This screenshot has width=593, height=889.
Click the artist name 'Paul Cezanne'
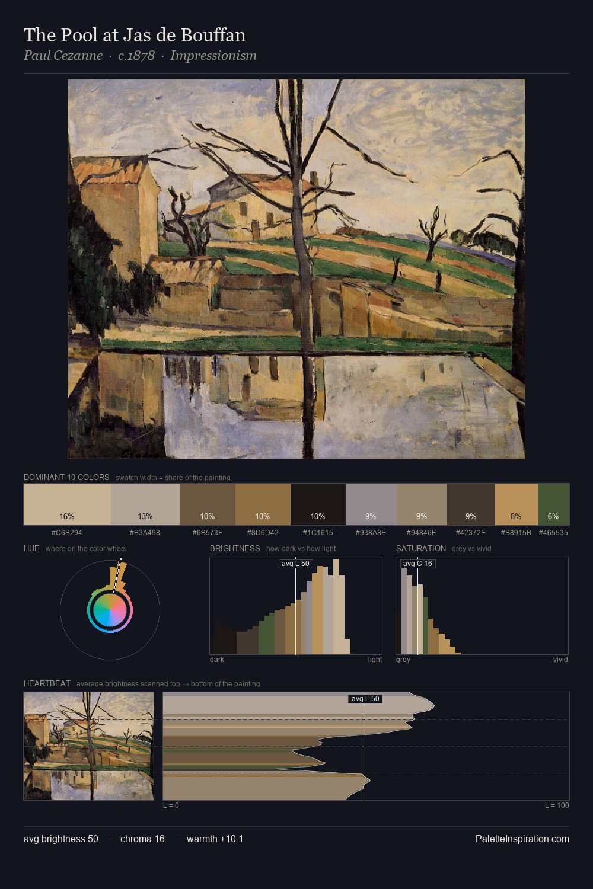63,56
